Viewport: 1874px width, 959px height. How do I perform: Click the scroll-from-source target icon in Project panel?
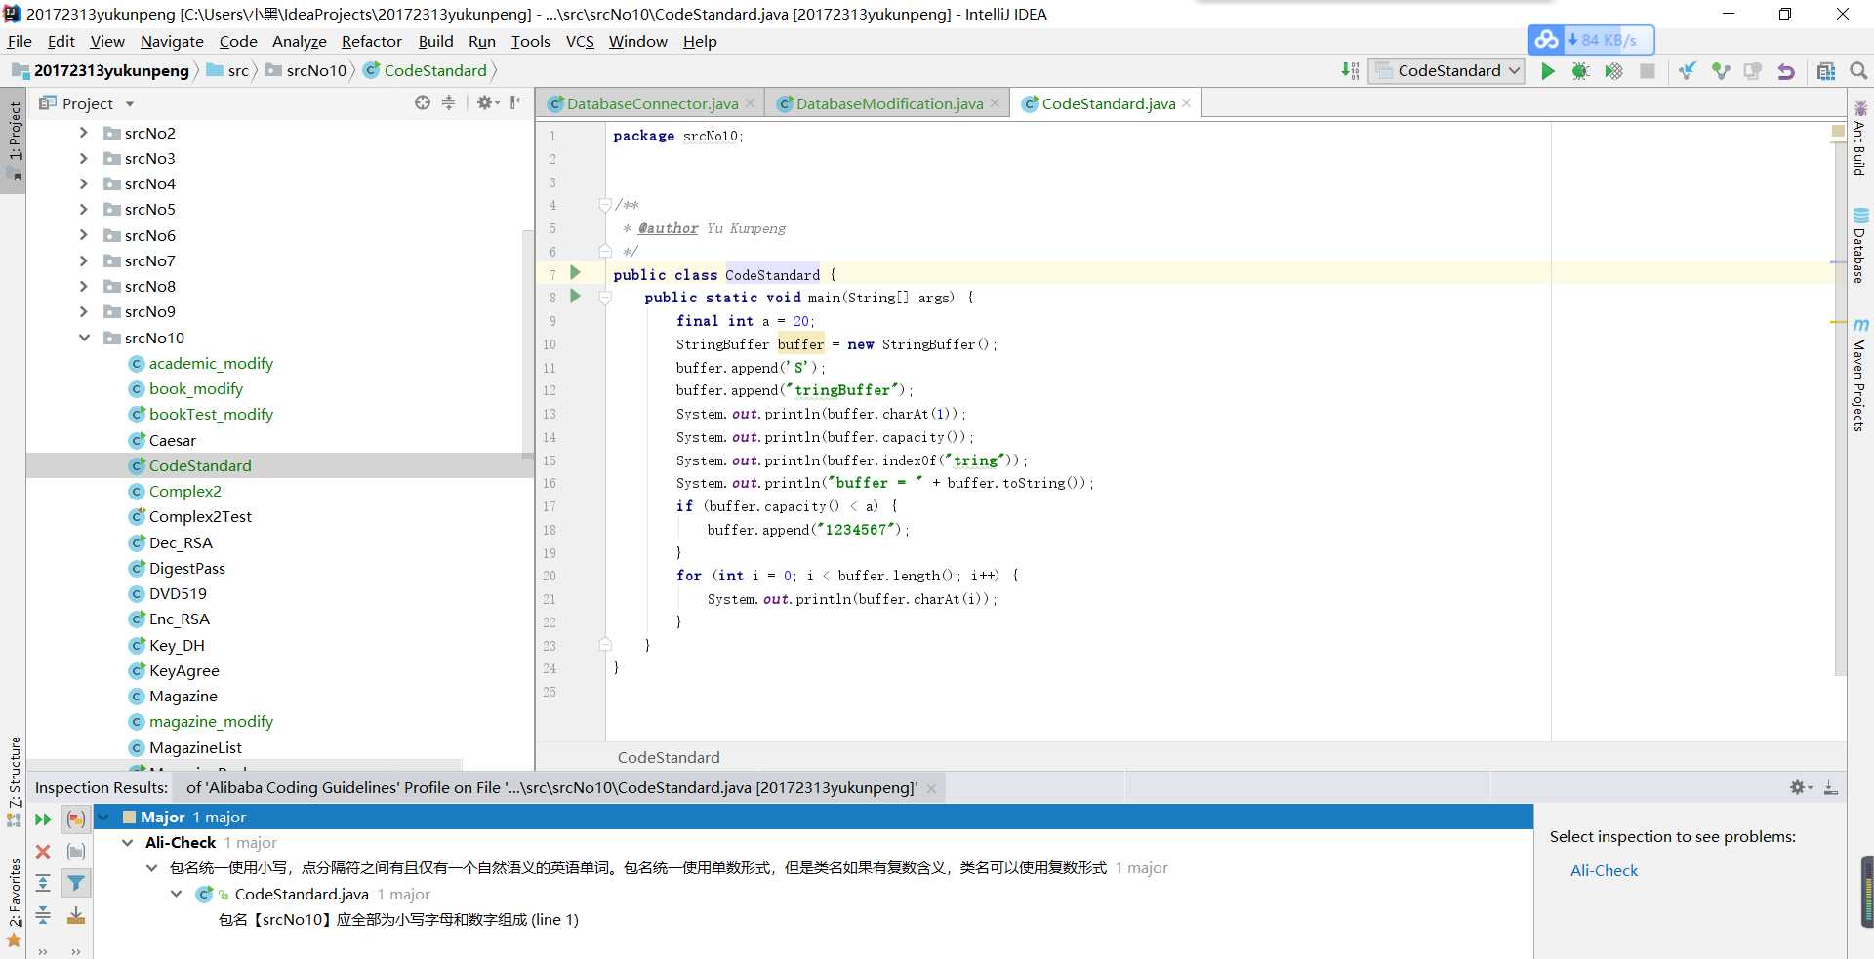[423, 102]
